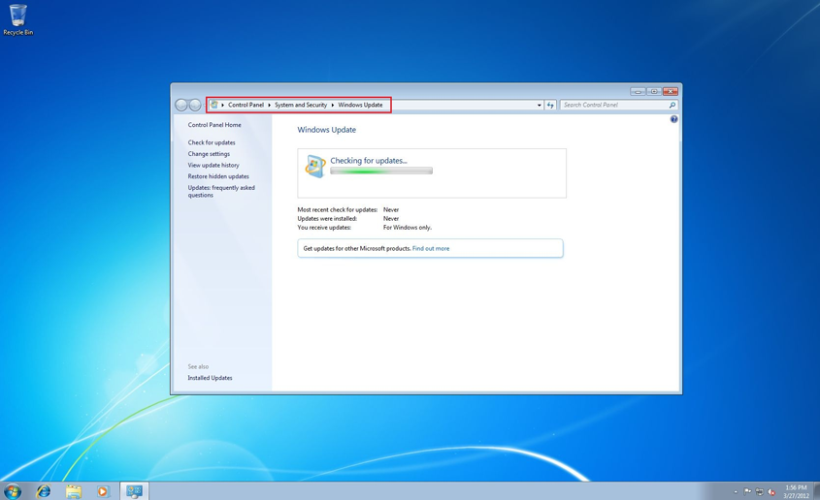The width and height of the screenshot is (820, 500).
Task: Click the blue Help question mark icon
Action: click(x=673, y=119)
